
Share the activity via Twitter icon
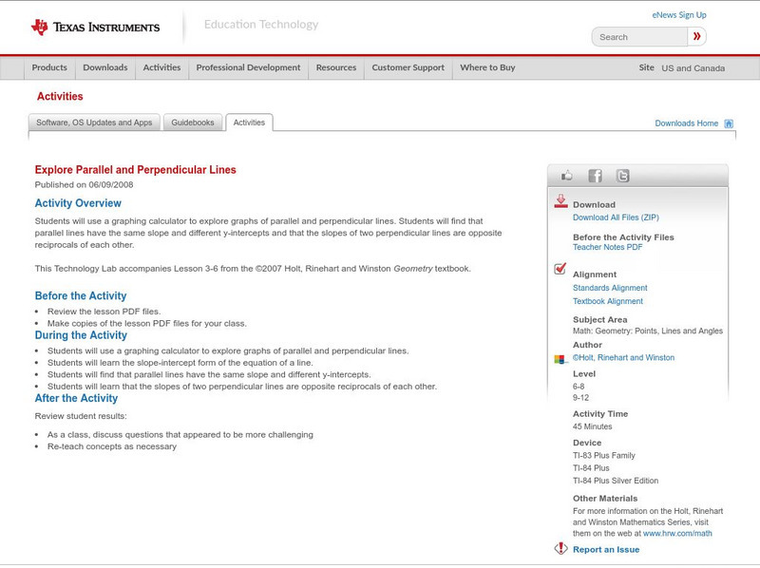coord(622,176)
